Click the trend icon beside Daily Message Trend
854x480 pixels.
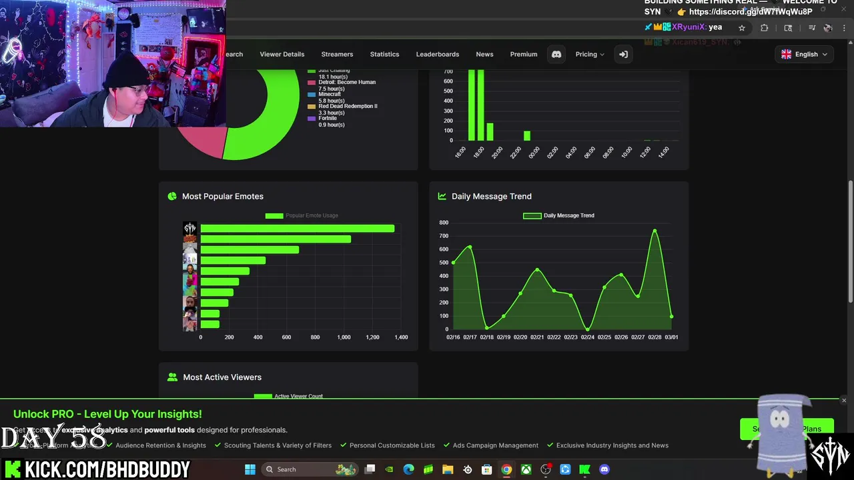pos(442,196)
